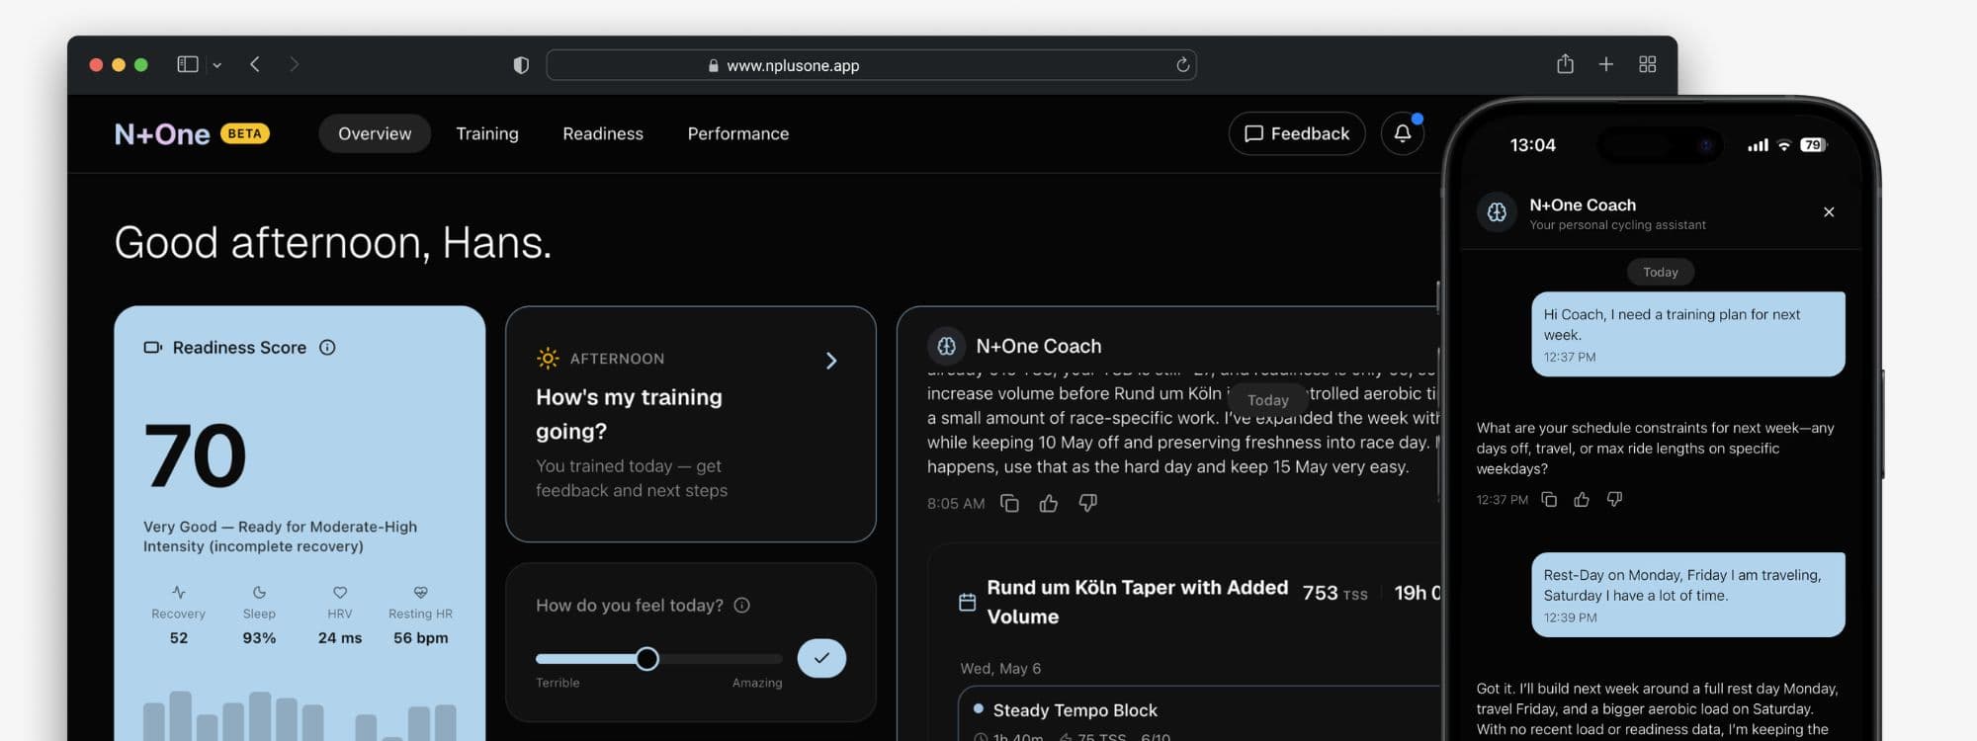Open the sidebar options chevron
This screenshot has height=741, width=1977.
(x=217, y=65)
